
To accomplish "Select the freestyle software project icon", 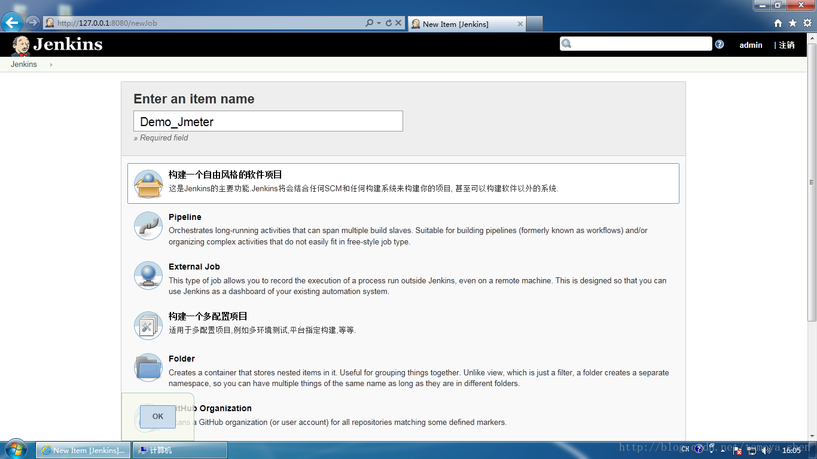I will coord(148,183).
